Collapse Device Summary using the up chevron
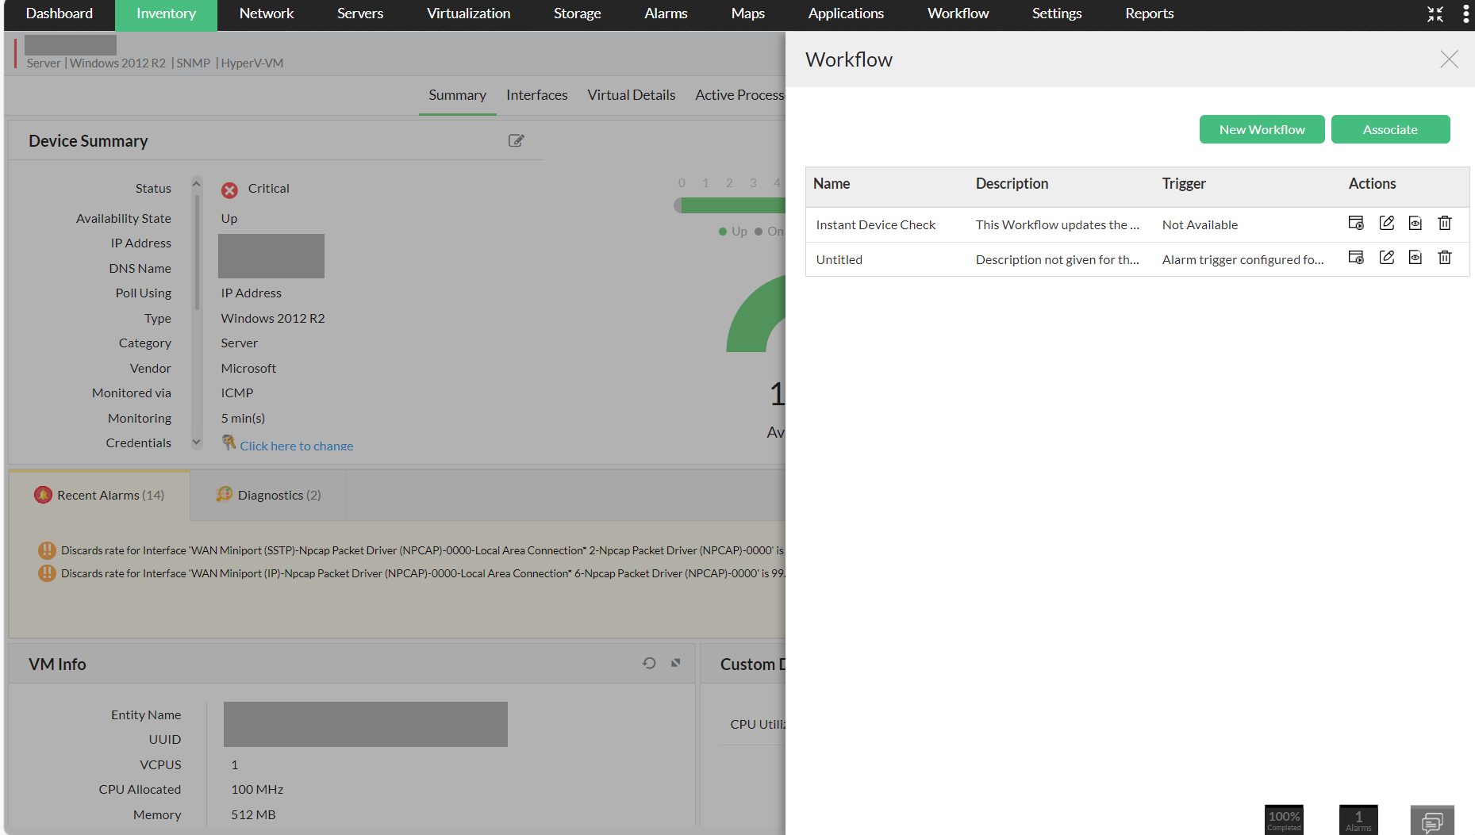Image resolution: width=1475 pixels, height=835 pixels. (196, 182)
